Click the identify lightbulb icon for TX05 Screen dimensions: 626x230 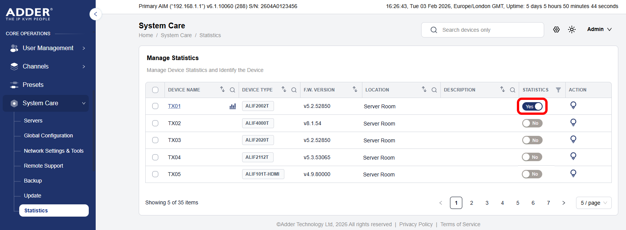tap(573, 173)
